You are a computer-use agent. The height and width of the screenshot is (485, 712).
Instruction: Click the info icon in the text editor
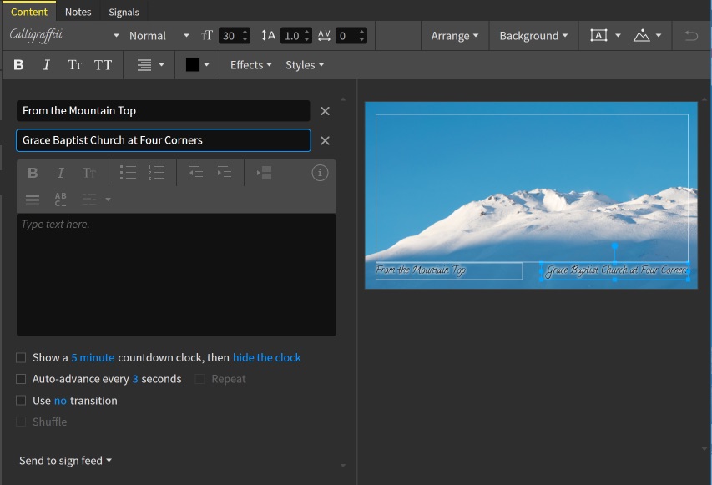[x=318, y=173]
